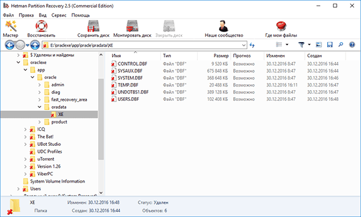This screenshot has height=217, width=361.
Task: Click the greyed forward navigation arrow
Action: tap(20, 44)
